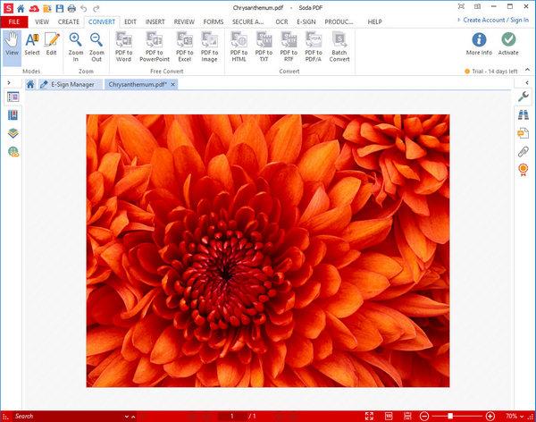Click Create Account / Sign In link
The width and height of the screenshot is (536, 422).
click(x=496, y=21)
